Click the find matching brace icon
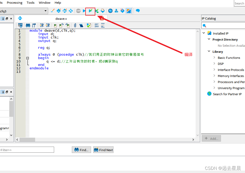Viewport: 245px width, 173px height. point(34,25)
